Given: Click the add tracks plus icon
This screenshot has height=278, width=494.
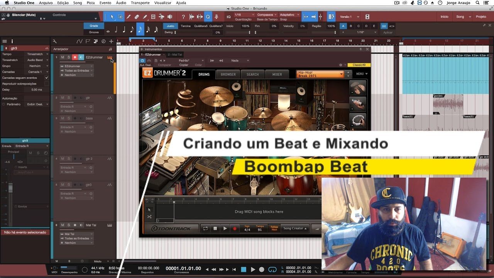Looking at the screenshot, I should [x=111, y=41].
